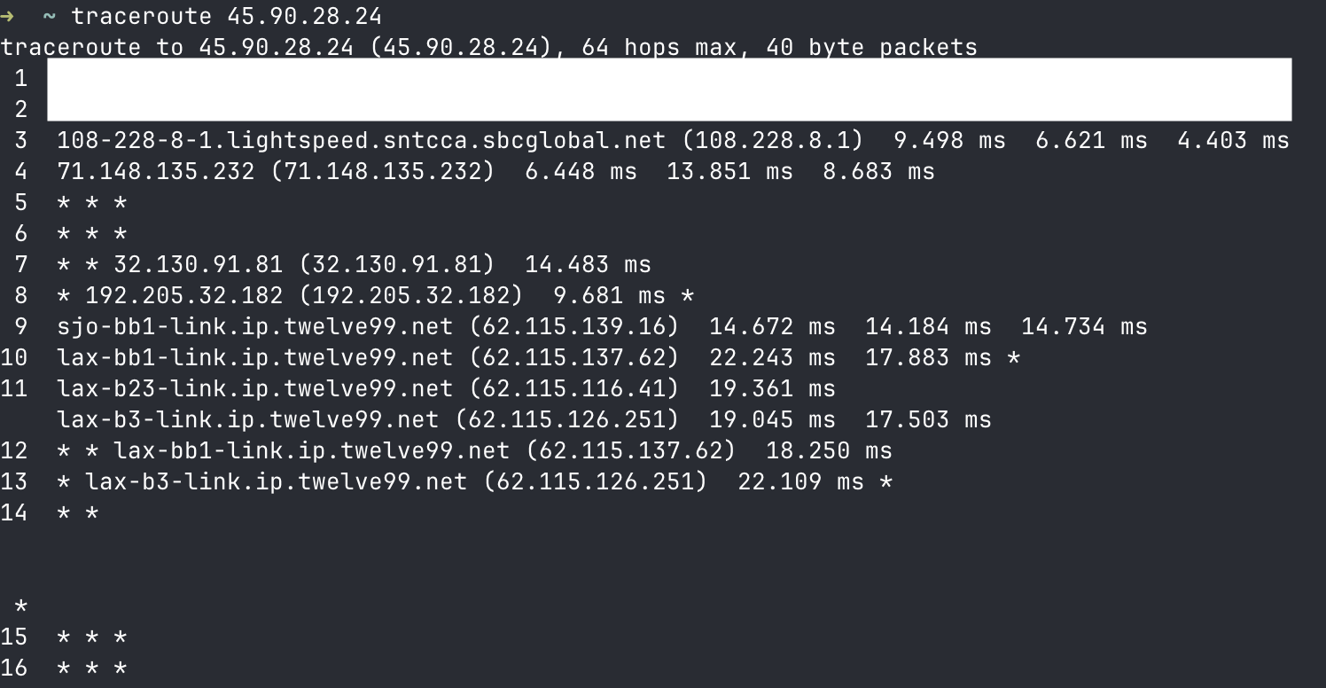
Task: Click the tilde home directory symbol
Action: point(50,16)
